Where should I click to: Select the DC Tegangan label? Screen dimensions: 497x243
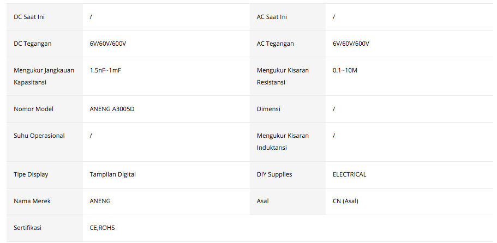point(33,44)
